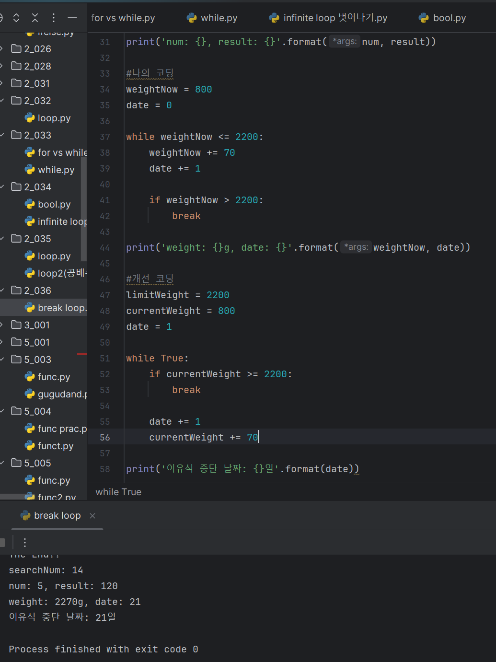The height and width of the screenshot is (662, 496).
Task: Switch to while.py editor tab
Action: click(x=212, y=18)
